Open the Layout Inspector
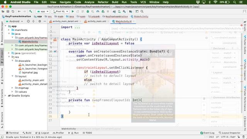 230,133
